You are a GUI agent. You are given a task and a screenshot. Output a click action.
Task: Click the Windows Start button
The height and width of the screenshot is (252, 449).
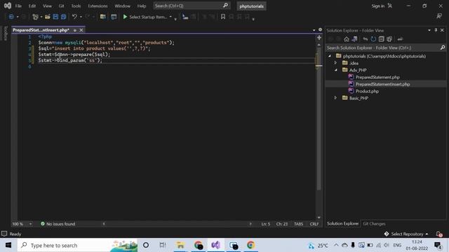point(8,245)
